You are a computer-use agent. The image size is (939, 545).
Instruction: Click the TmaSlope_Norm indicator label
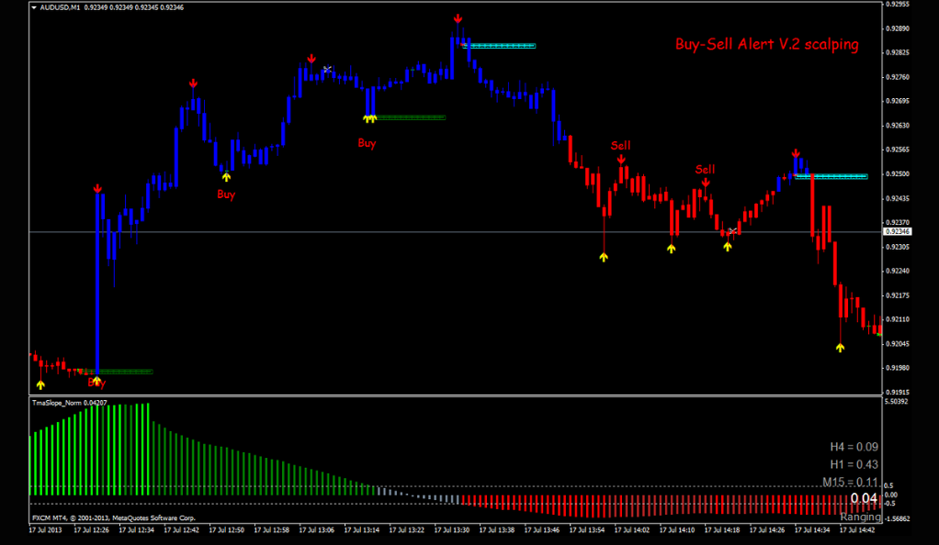(x=70, y=403)
